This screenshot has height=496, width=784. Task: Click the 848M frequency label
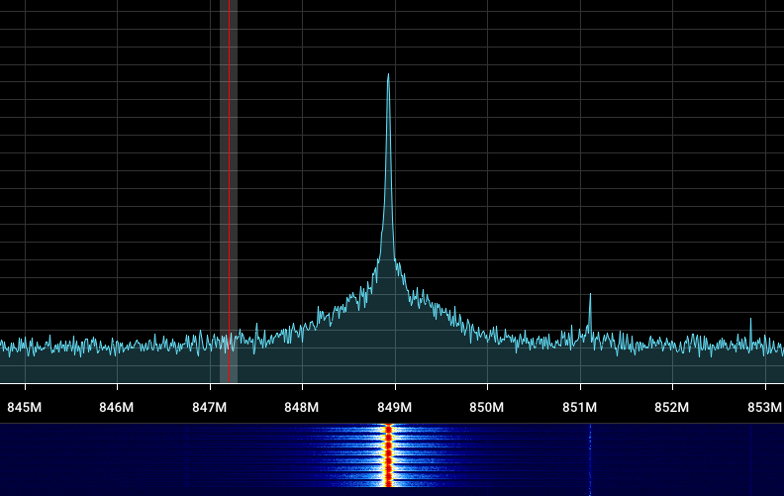302,408
